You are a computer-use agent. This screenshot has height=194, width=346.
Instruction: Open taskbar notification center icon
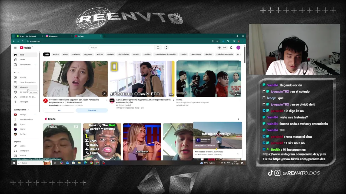pyautogui.click(x=242, y=163)
